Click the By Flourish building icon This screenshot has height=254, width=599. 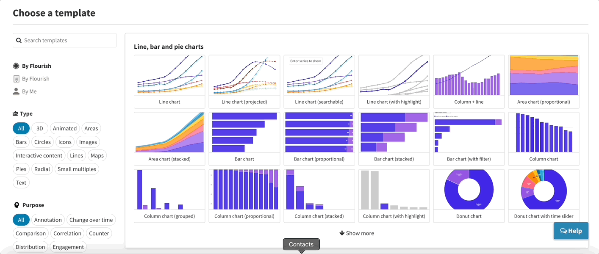[x=16, y=79]
